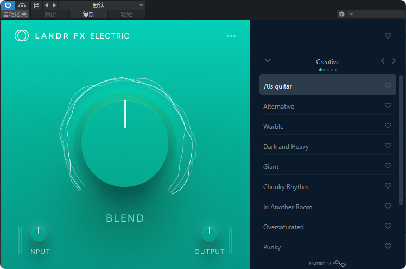The width and height of the screenshot is (406, 269).
Task: Collapse preset list with the down chevron
Action: tap(268, 61)
